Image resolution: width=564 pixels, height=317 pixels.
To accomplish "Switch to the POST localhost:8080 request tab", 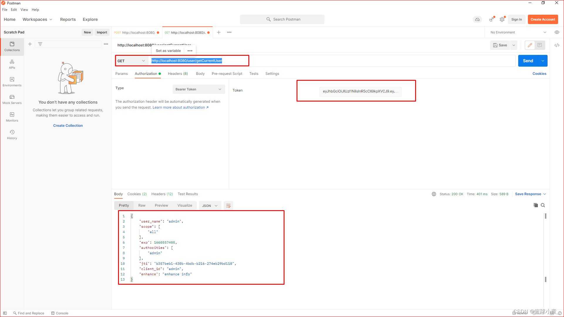I will (x=137, y=33).
